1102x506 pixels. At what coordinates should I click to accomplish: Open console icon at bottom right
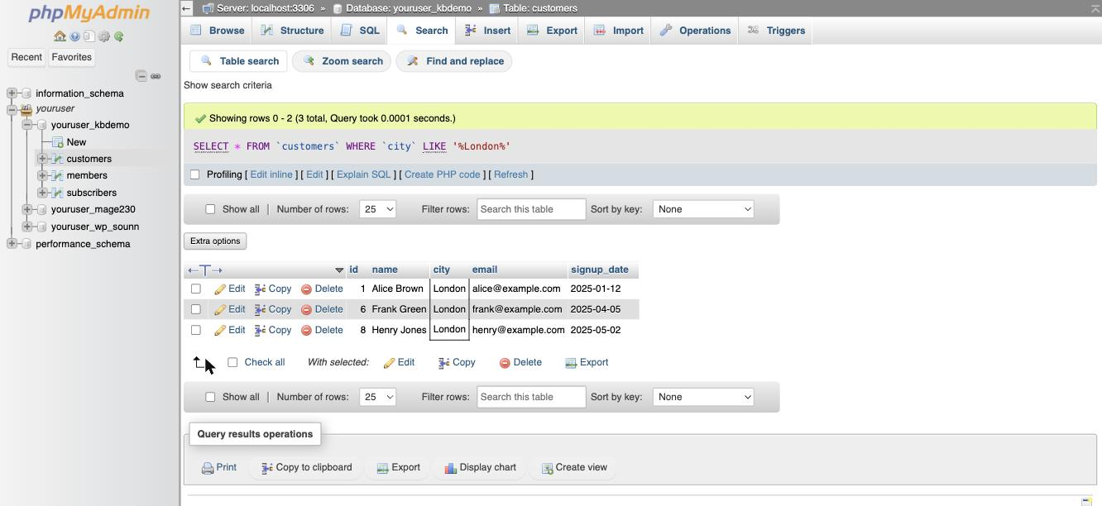tap(1086, 501)
